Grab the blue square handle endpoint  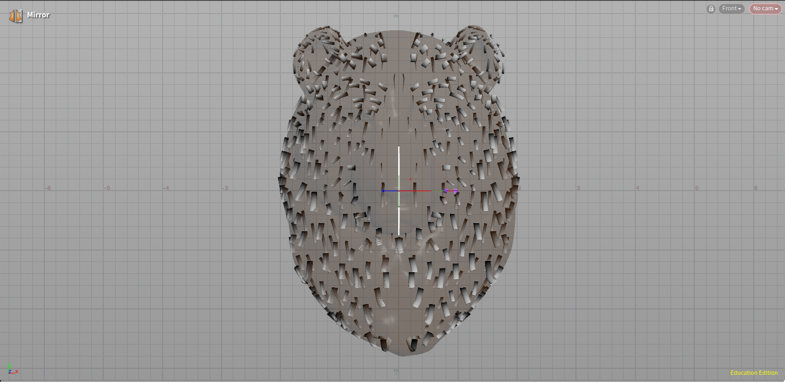click(x=383, y=191)
